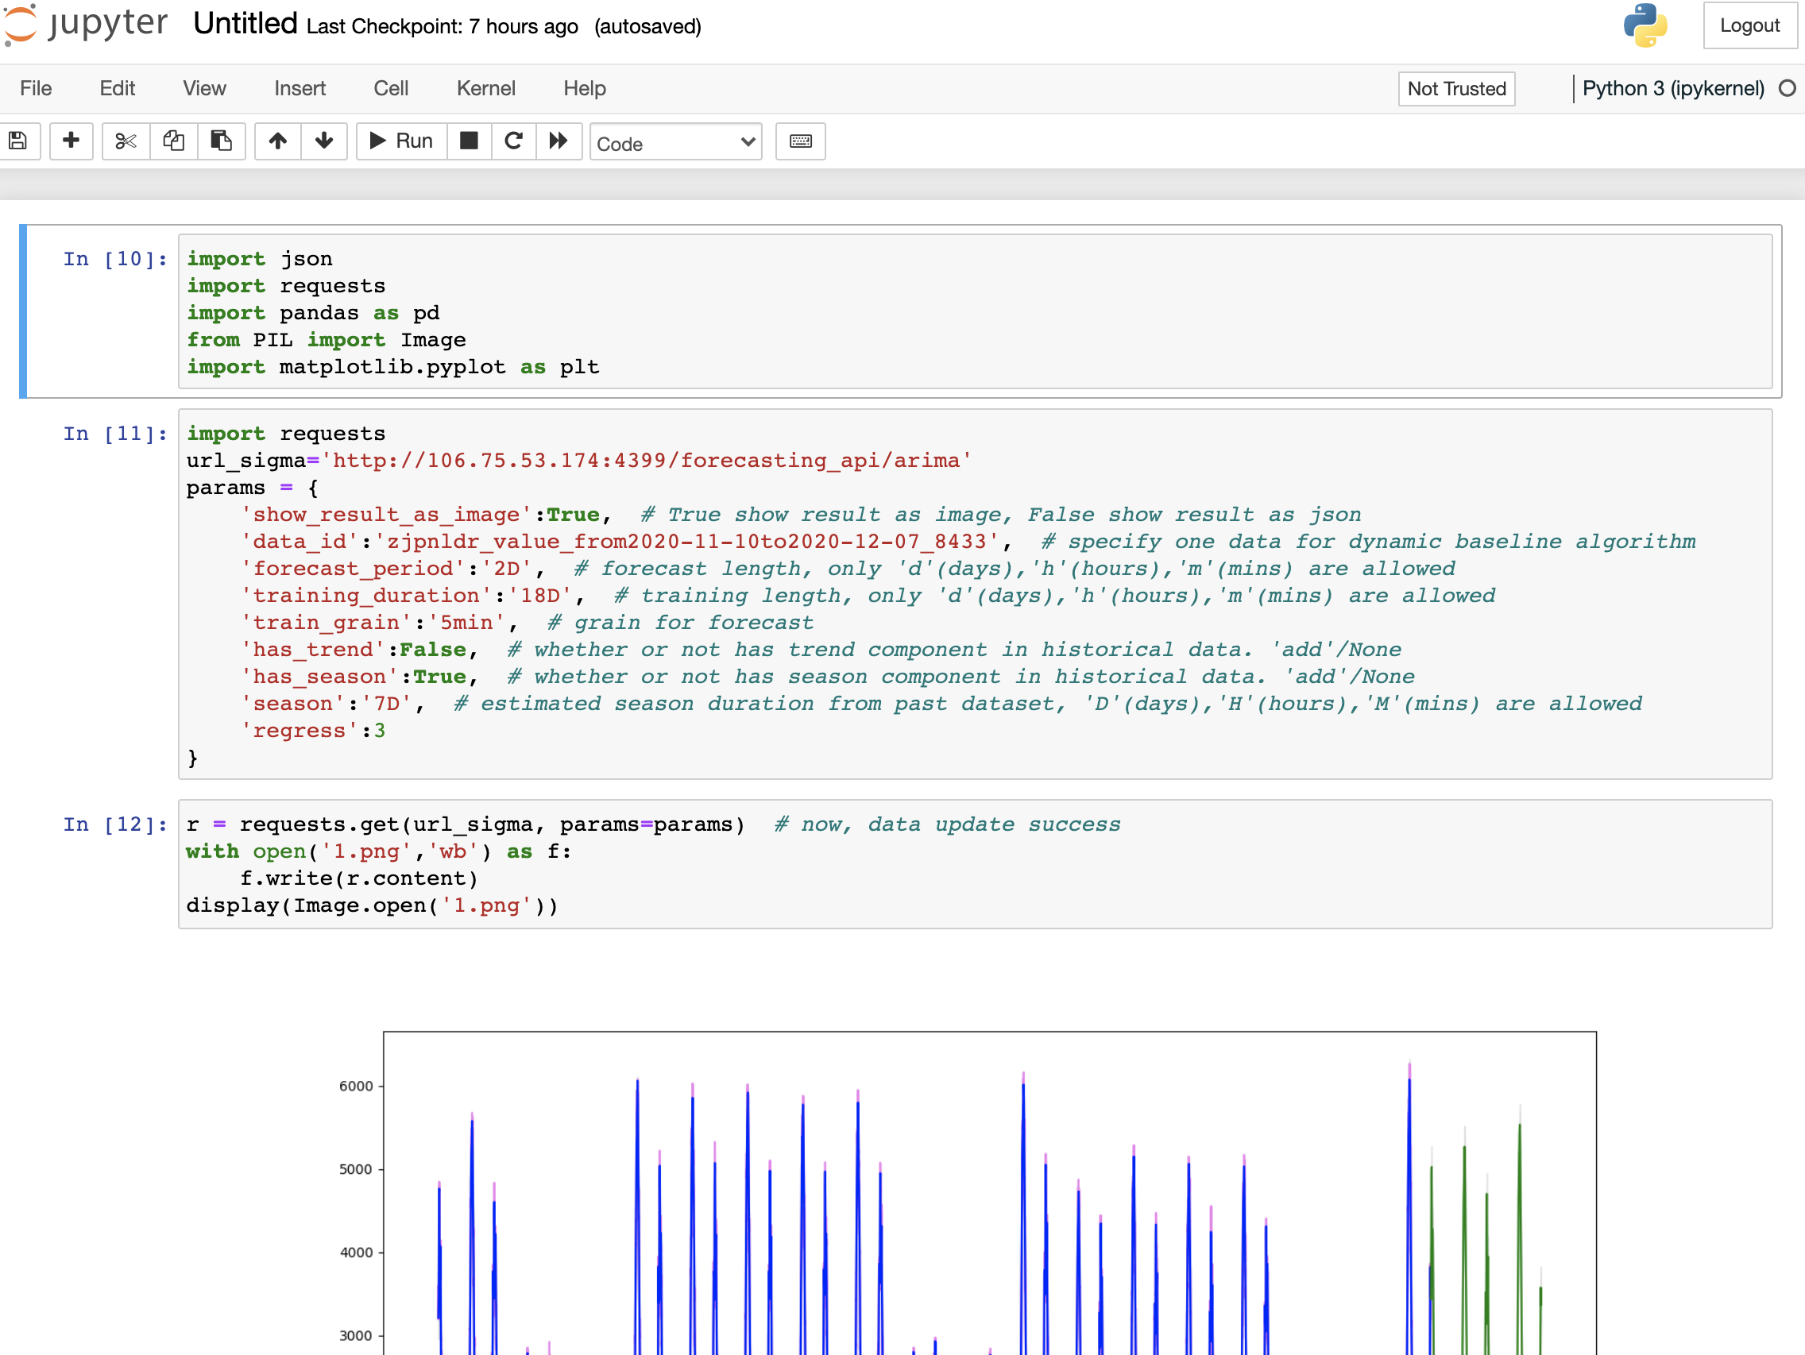Click the 'forecast_period':'2D' line
This screenshot has height=1355, width=1805.
click(848, 568)
